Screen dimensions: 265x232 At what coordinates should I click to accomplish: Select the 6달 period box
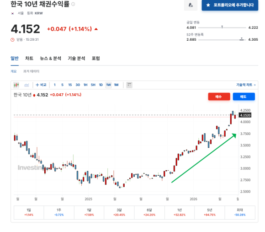click(x=149, y=212)
